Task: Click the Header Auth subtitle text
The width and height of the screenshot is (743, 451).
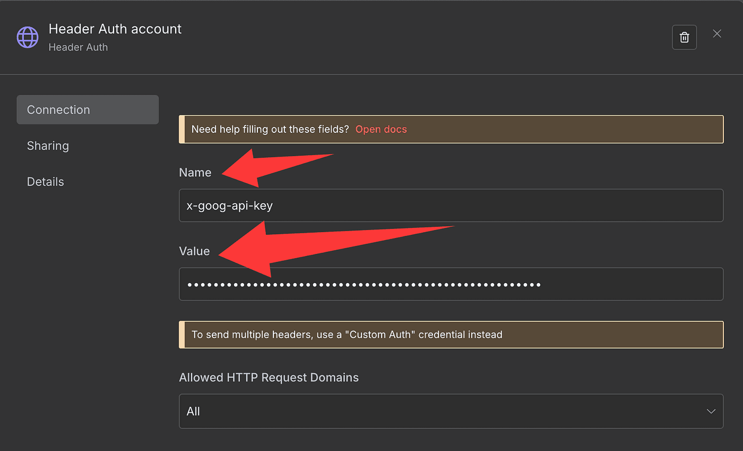Action: coord(78,47)
